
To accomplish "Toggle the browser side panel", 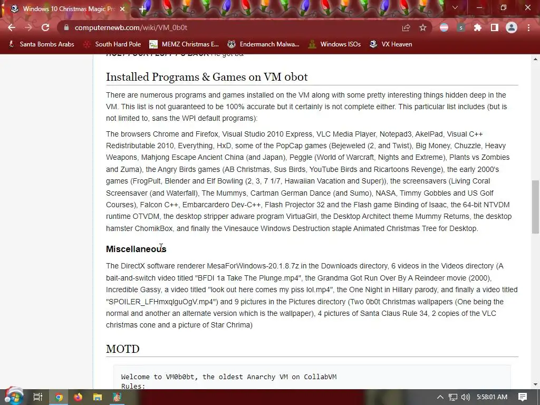I will click(x=495, y=27).
